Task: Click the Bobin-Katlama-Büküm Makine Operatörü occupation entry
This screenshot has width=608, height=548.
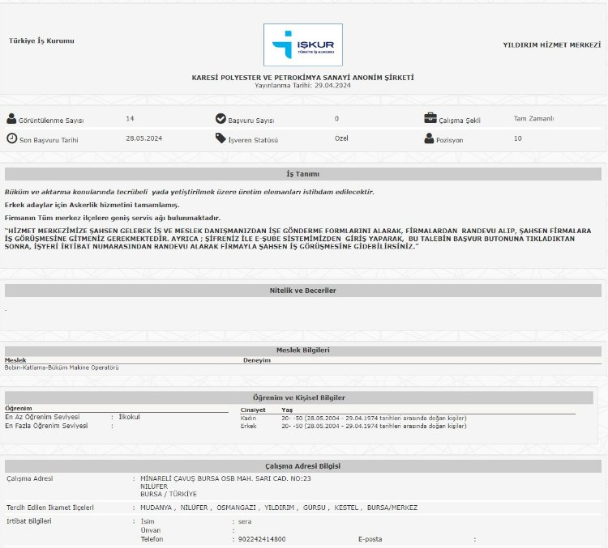Action: pos(62,367)
